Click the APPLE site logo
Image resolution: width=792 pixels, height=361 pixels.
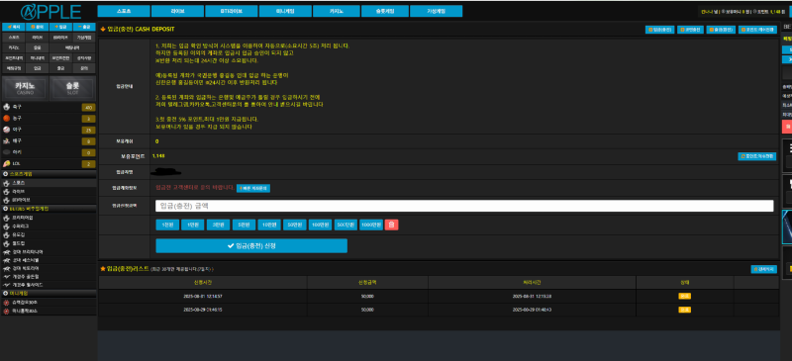51,11
